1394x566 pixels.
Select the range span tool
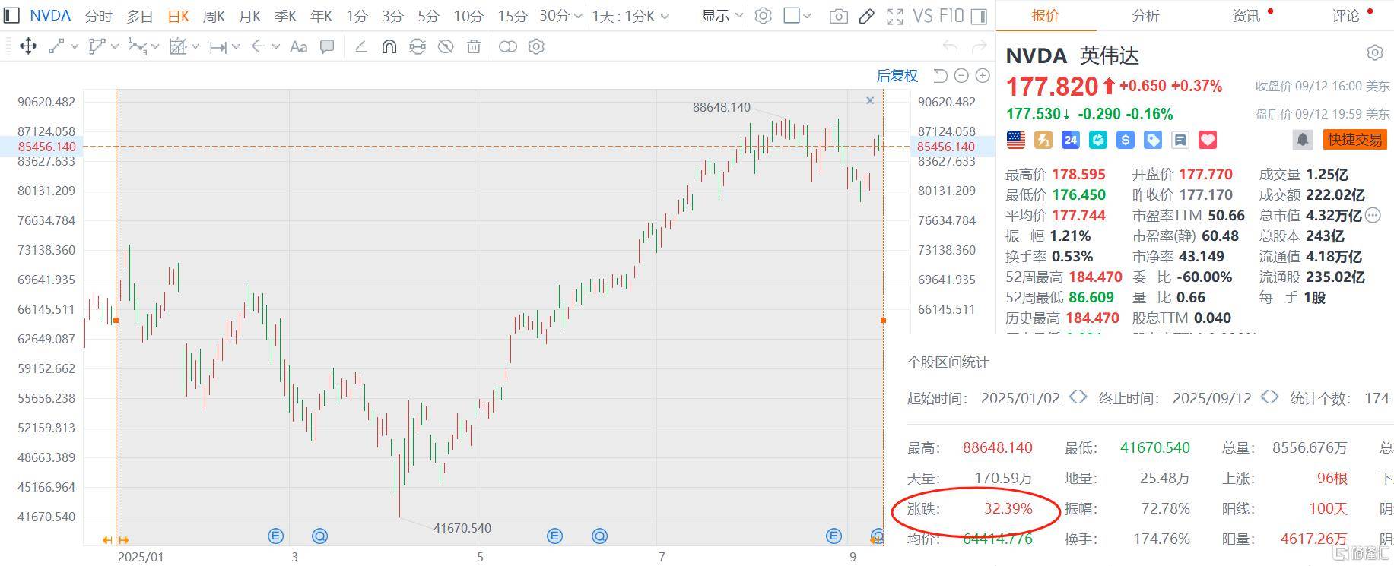tap(218, 47)
